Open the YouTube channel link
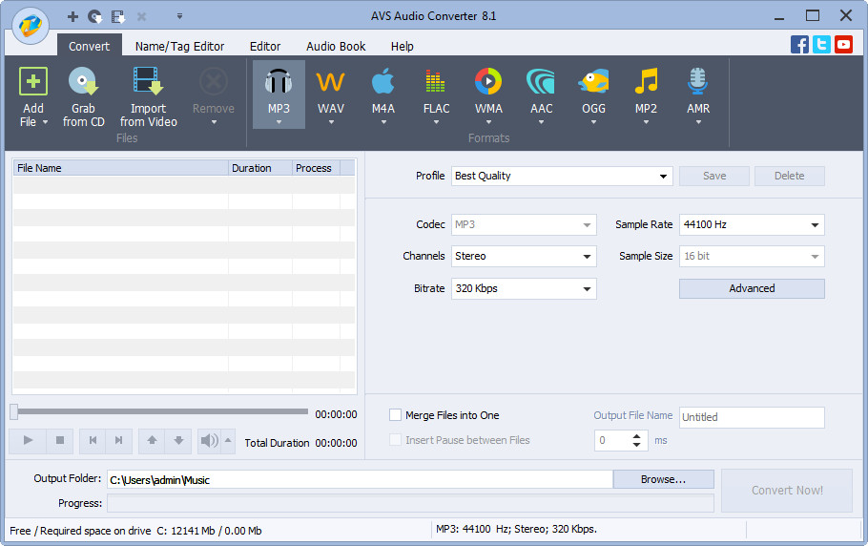Viewport: 868px width, 546px height. coord(843,44)
